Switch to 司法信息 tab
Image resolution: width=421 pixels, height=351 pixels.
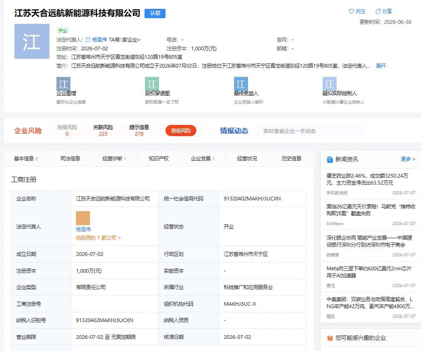pyautogui.click(x=70, y=158)
